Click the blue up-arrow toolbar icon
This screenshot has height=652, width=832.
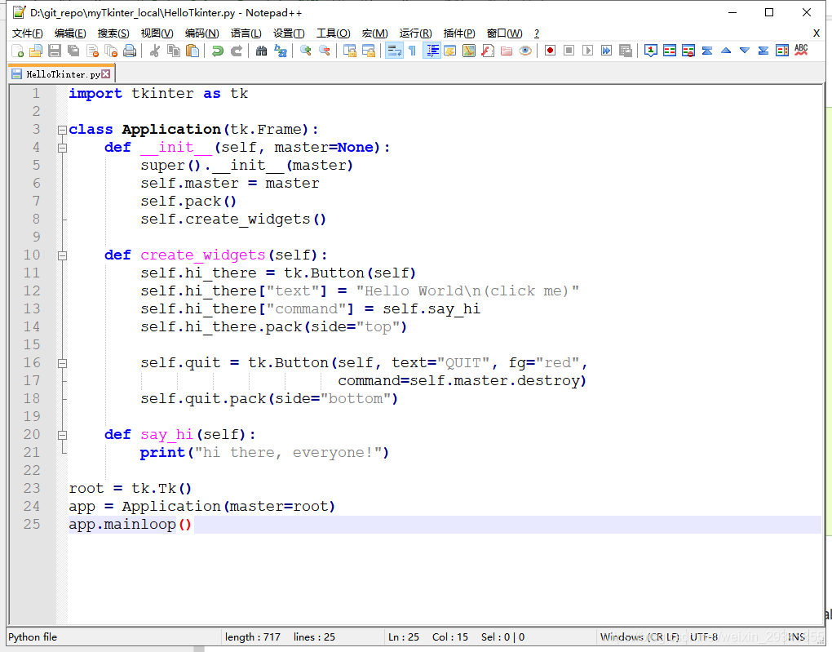(x=726, y=51)
